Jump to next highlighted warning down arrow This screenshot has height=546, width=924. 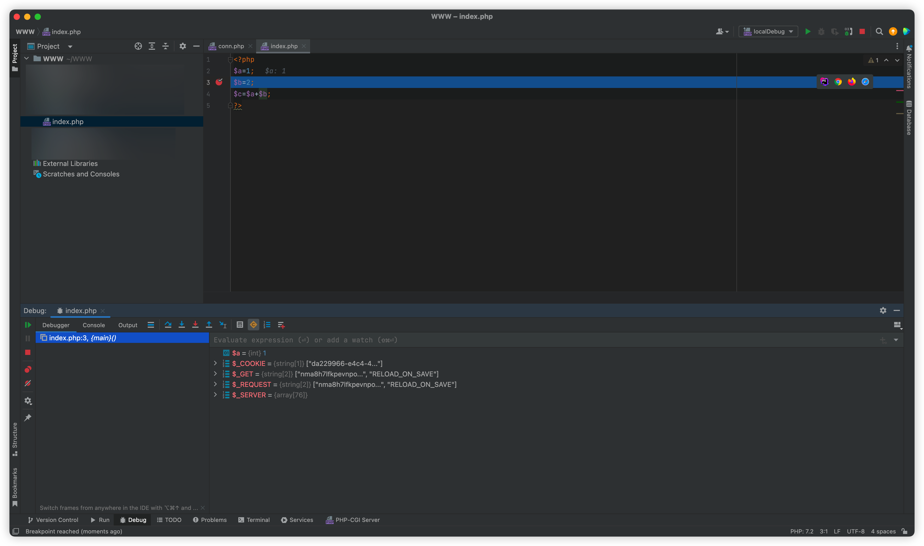(x=898, y=60)
